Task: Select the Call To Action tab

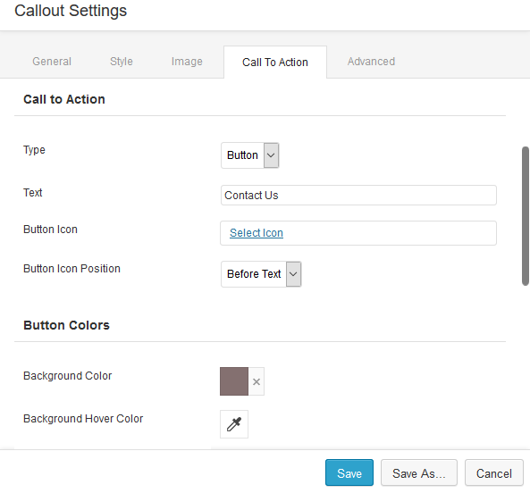Action: click(x=275, y=63)
